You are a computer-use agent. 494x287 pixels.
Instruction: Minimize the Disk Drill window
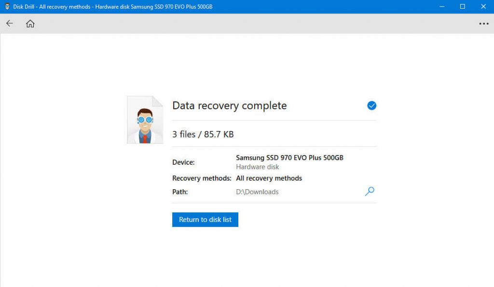(x=442, y=6)
